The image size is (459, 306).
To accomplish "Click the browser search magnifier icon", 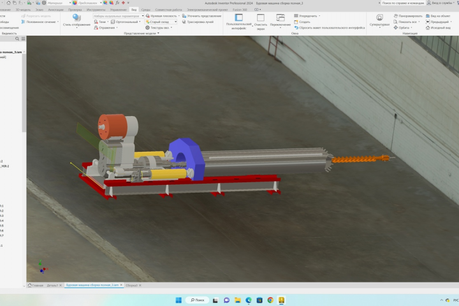I will [x=17, y=39].
